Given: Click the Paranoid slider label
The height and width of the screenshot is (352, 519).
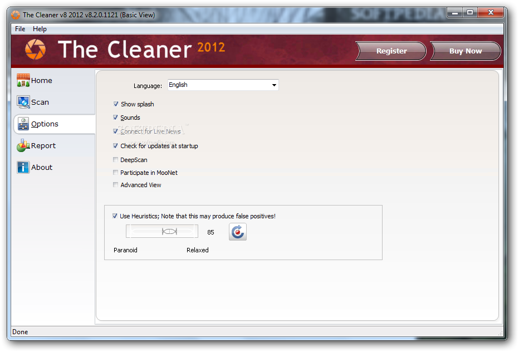Looking at the screenshot, I should point(125,250).
